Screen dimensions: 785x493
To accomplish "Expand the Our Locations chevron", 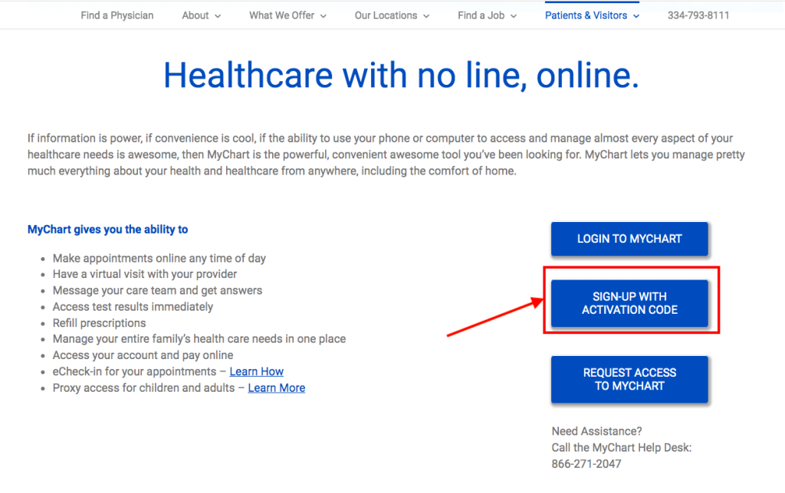I will (426, 16).
